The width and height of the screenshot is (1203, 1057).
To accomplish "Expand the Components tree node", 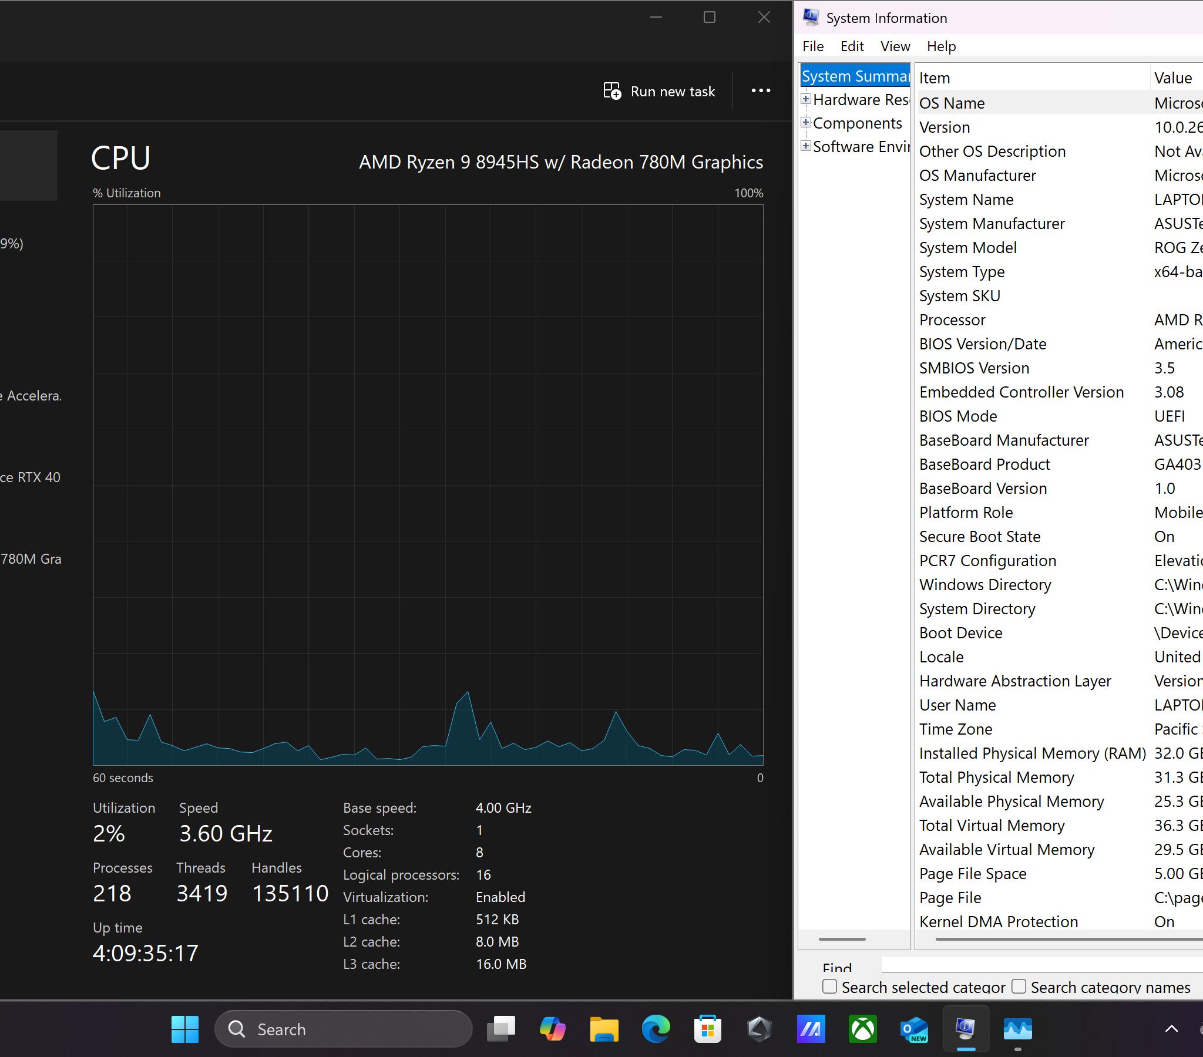I will 807,122.
